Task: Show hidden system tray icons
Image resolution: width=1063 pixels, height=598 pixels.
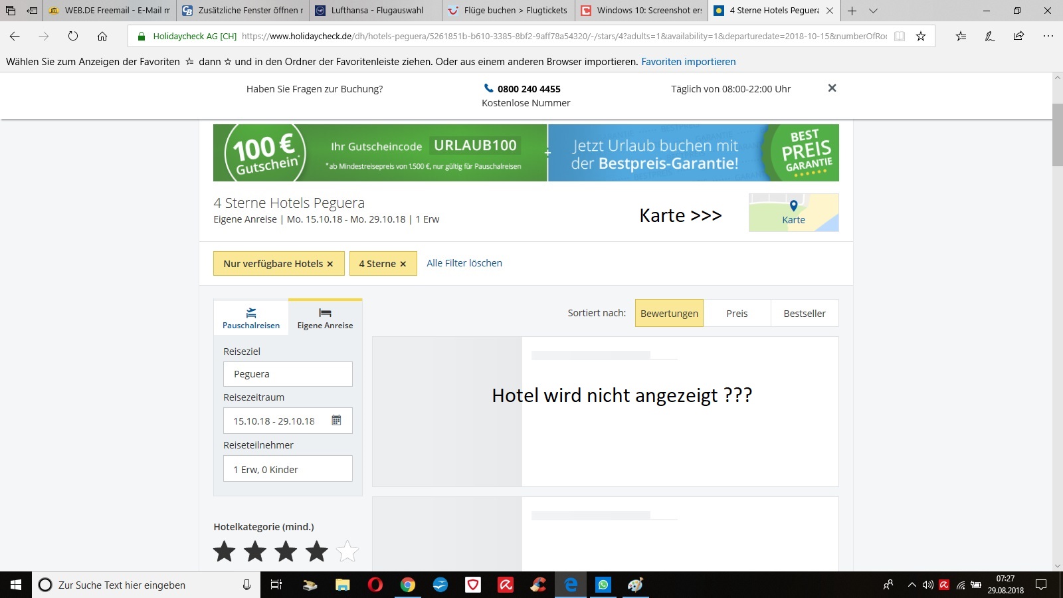Action: 912,585
